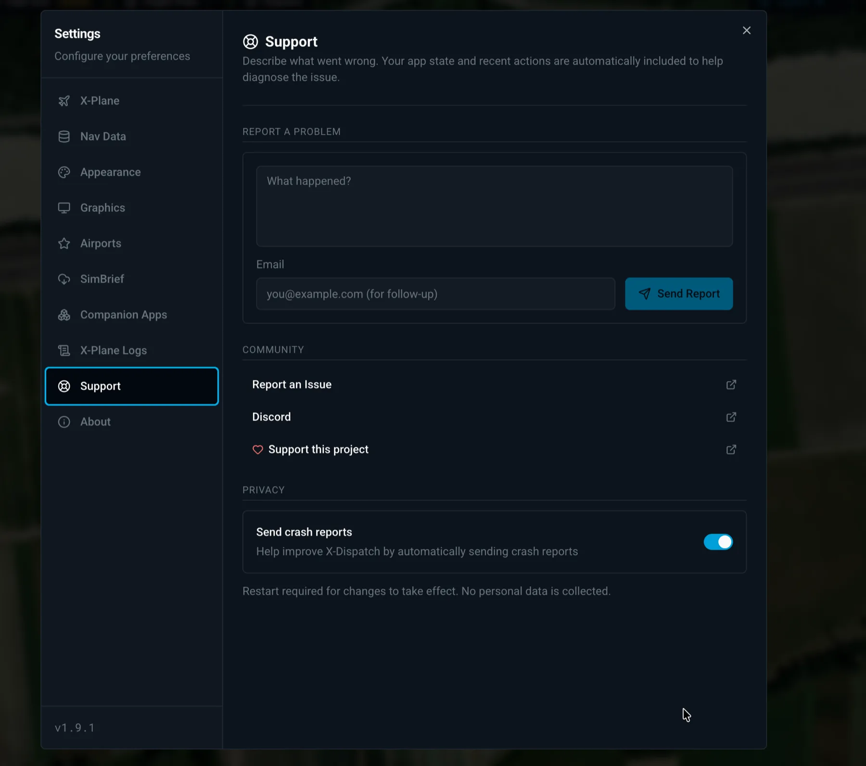Go to Graphics settings
The width and height of the screenshot is (866, 766).
(x=132, y=208)
